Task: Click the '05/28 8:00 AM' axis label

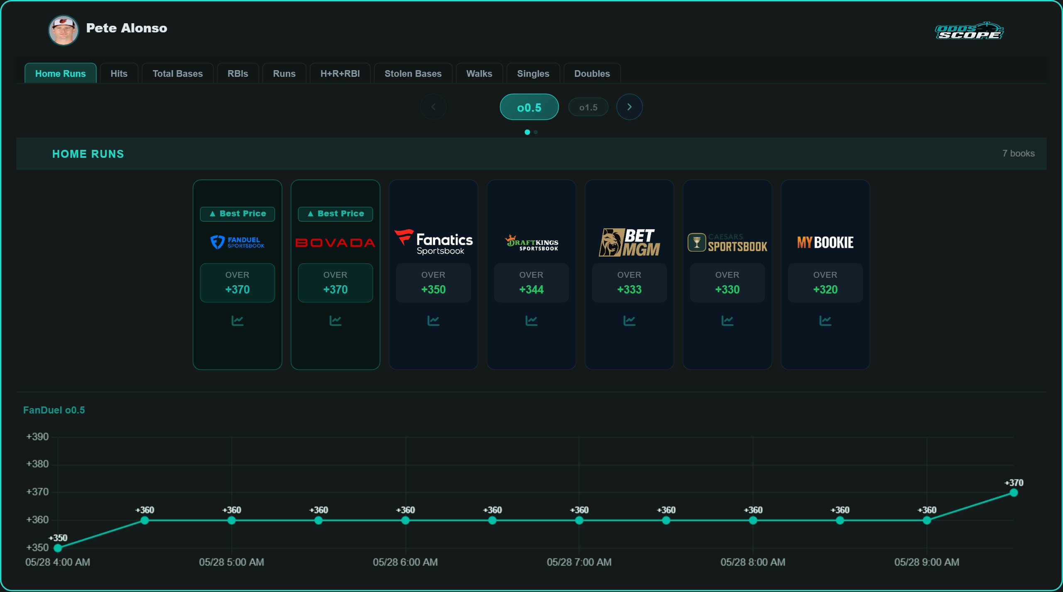Action: [x=753, y=562]
